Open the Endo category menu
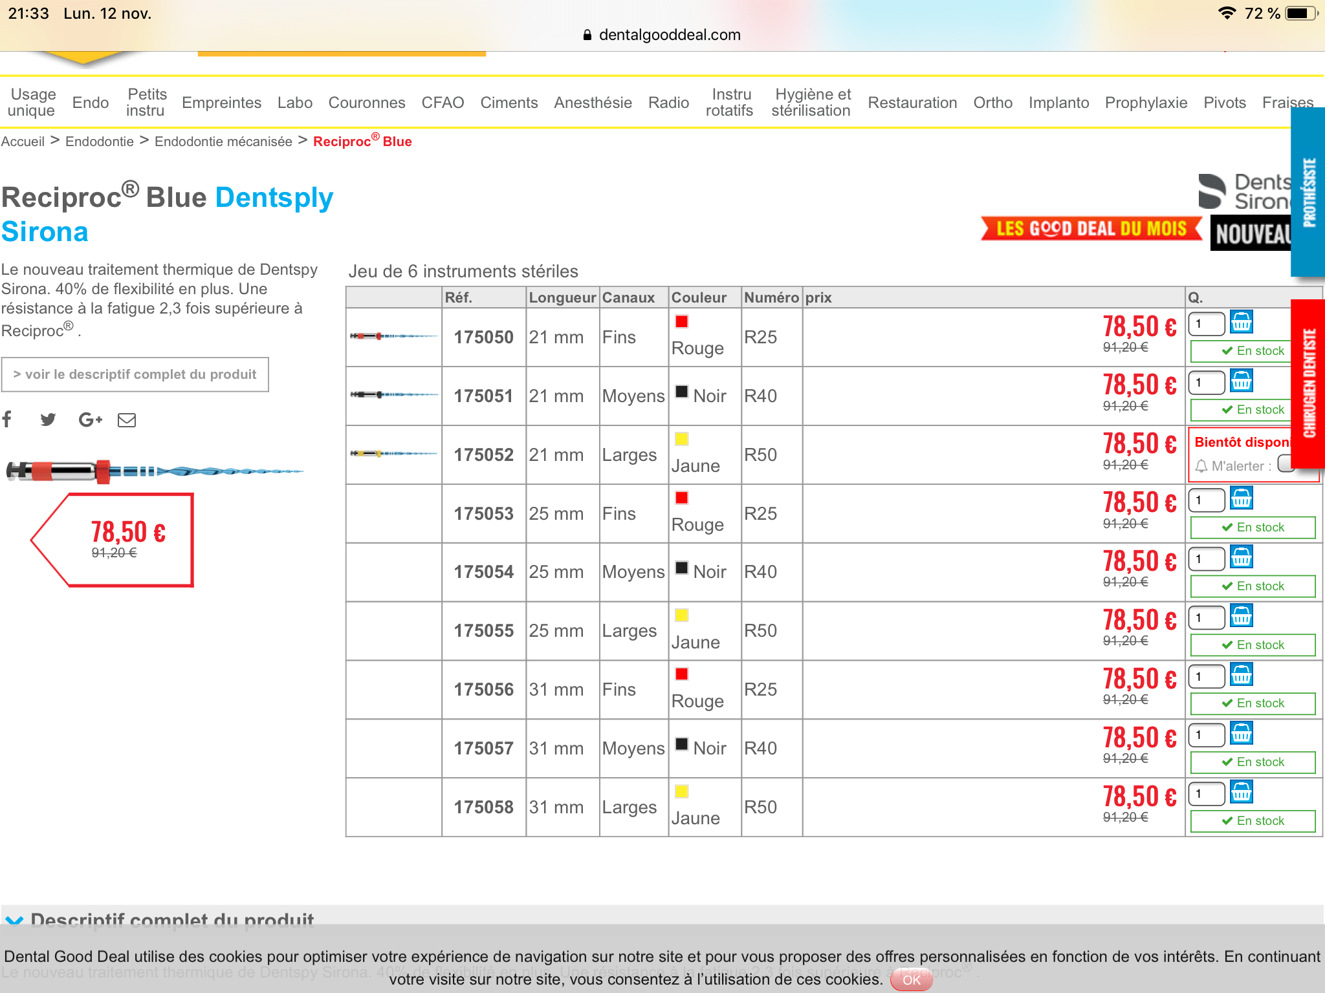This screenshot has width=1325, height=993. (91, 103)
